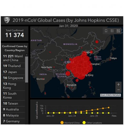Open the map bookmarks icon

(x=106, y=31)
